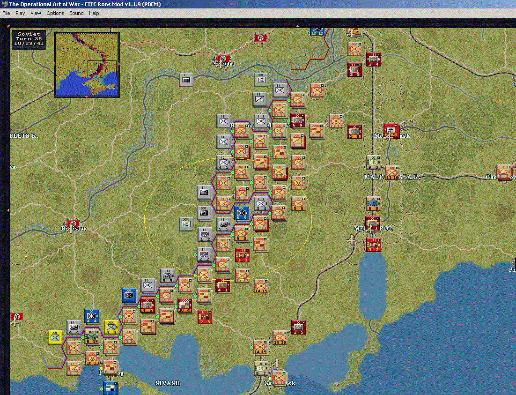Open the Sound menu
The height and width of the screenshot is (395, 516).
76,13
